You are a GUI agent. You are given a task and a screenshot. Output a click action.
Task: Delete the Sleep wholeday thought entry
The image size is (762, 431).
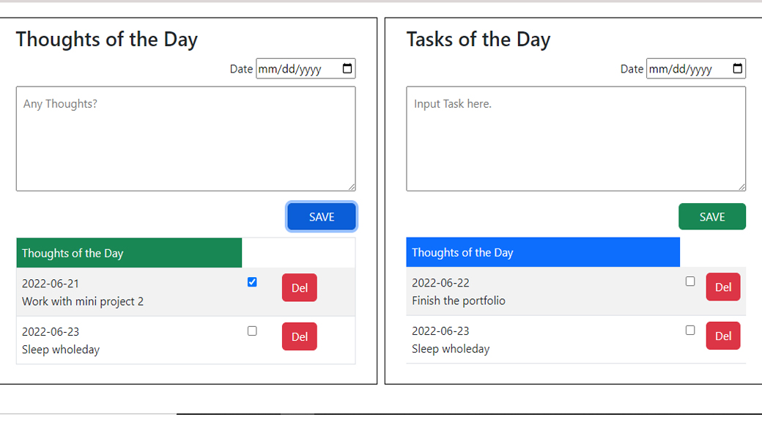pyautogui.click(x=299, y=337)
